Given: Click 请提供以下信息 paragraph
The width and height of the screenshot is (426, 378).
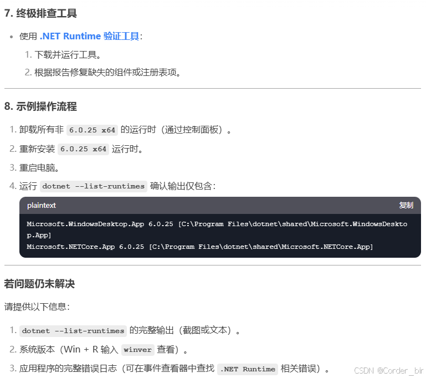Looking at the screenshot, I should pos(37,307).
